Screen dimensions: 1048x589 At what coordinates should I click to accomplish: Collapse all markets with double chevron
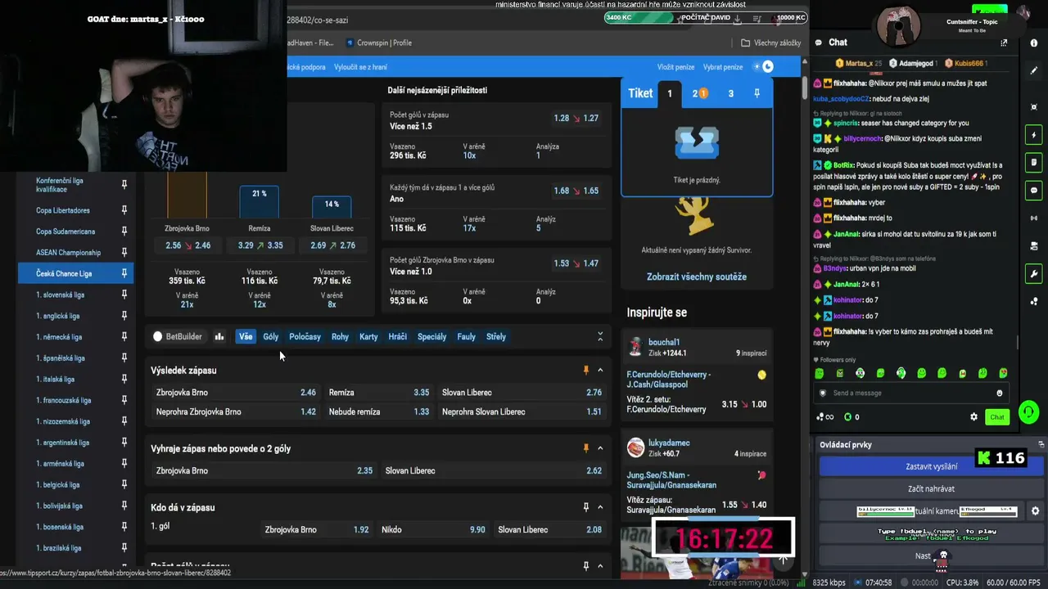[600, 336]
